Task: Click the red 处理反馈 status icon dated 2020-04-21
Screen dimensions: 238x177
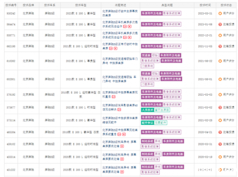Action: [x=220, y=132]
